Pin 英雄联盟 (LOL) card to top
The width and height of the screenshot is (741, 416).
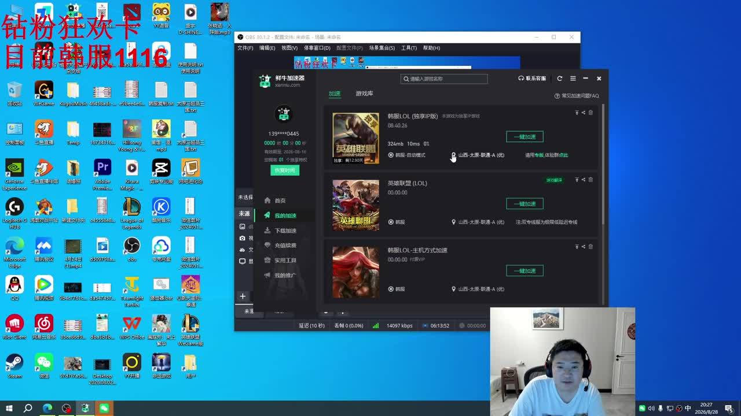(x=577, y=180)
